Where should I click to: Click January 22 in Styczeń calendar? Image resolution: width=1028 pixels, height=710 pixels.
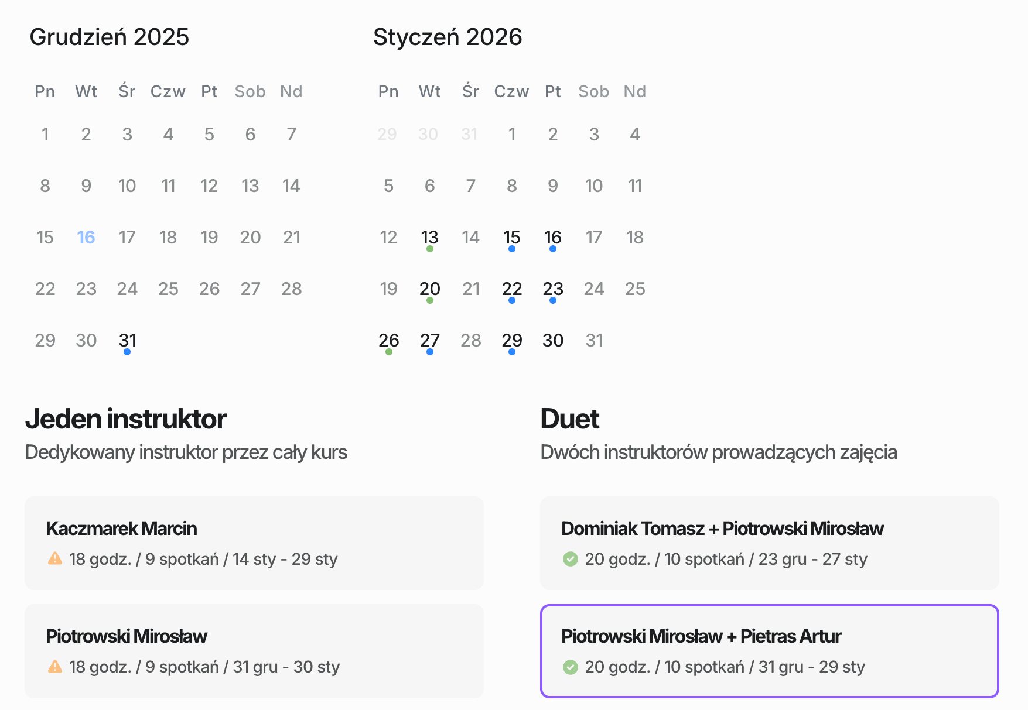[511, 289]
